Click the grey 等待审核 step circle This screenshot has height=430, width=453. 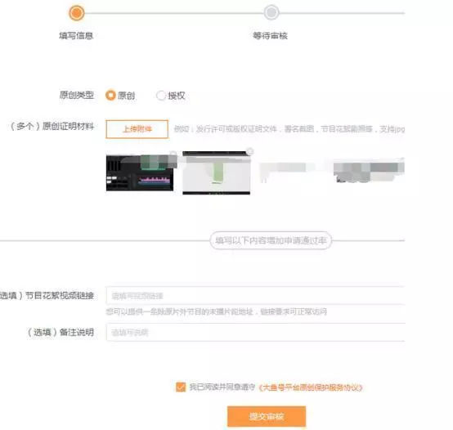[x=271, y=13]
